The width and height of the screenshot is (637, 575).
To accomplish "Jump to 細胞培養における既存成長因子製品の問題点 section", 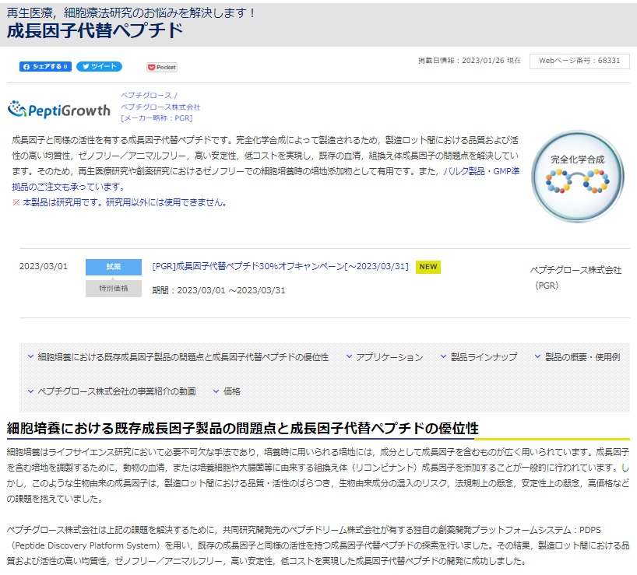I will [183, 357].
